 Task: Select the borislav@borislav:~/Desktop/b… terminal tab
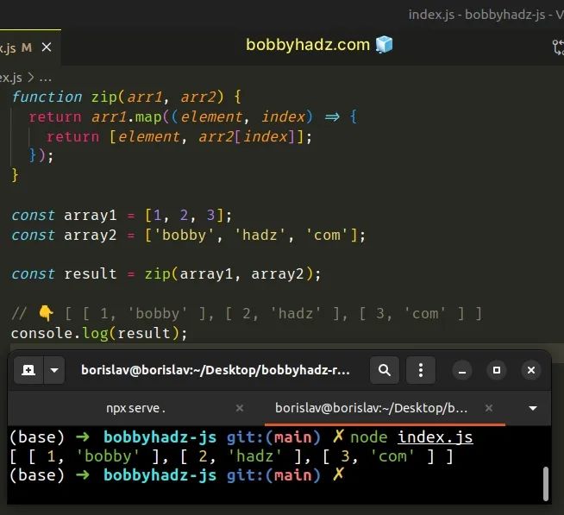click(371, 408)
